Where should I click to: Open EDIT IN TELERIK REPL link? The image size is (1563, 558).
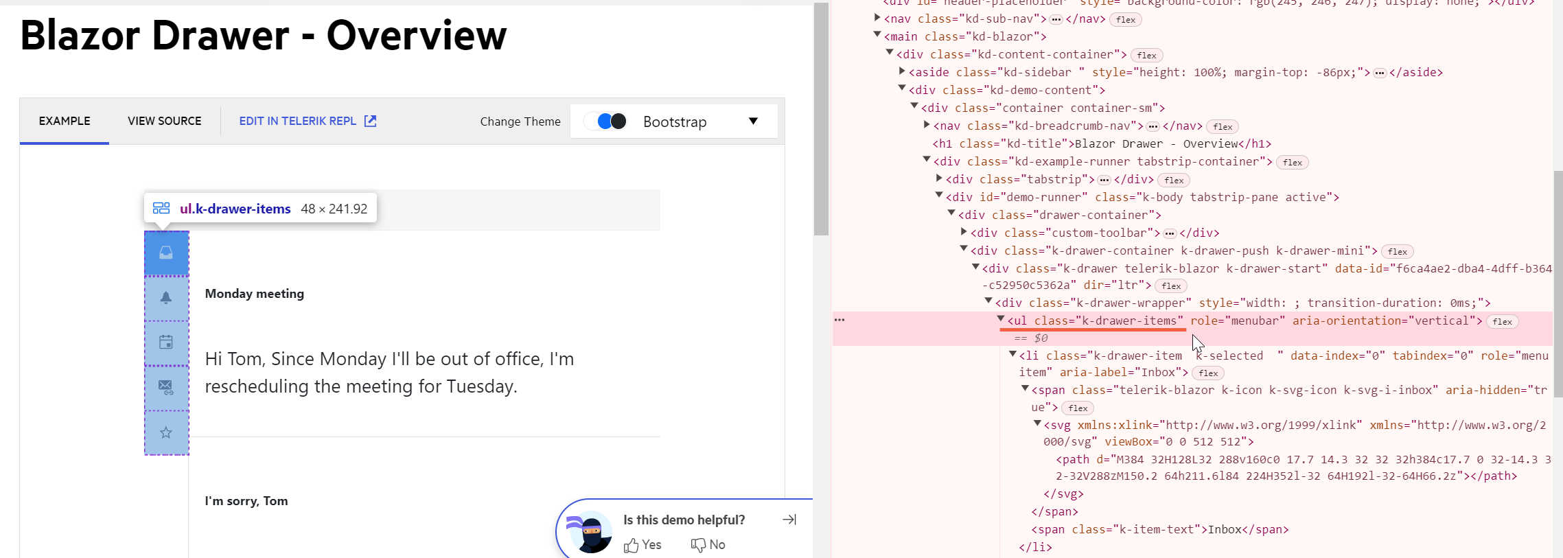(x=308, y=121)
